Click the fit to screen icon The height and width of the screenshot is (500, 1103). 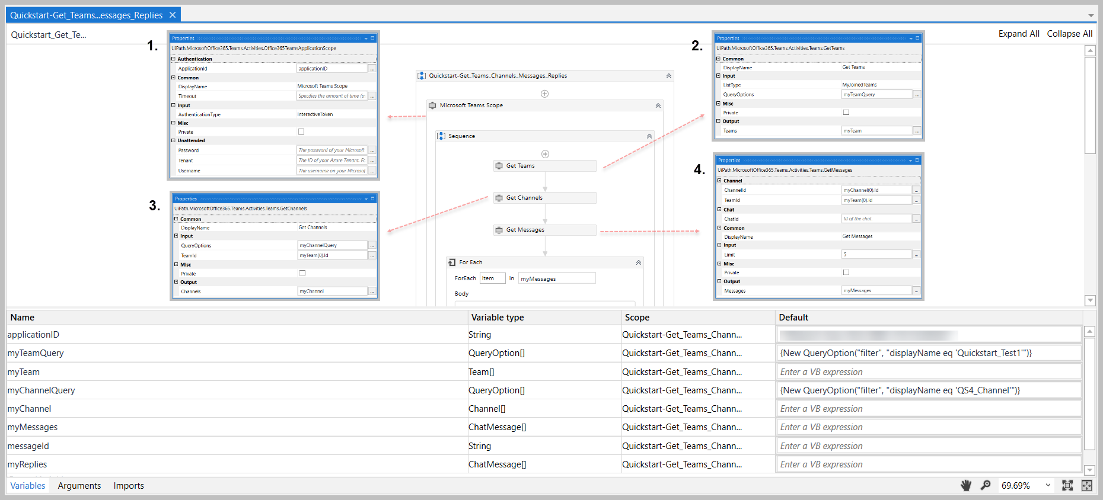1067,485
